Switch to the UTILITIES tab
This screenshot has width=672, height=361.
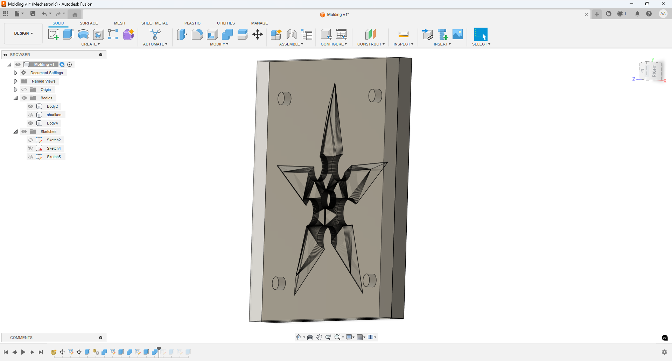click(x=226, y=23)
